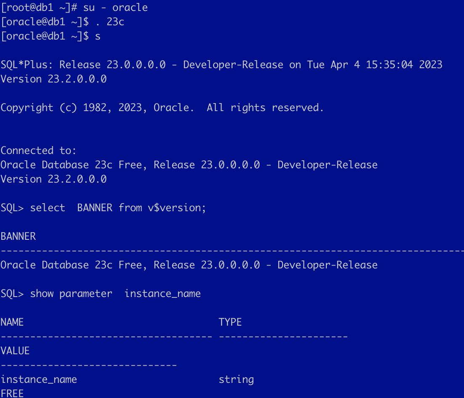Click 'Version 23.2.0.0.0' line under Connected to
The width and height of the screenshot is (464, 398).
[53, 179]
